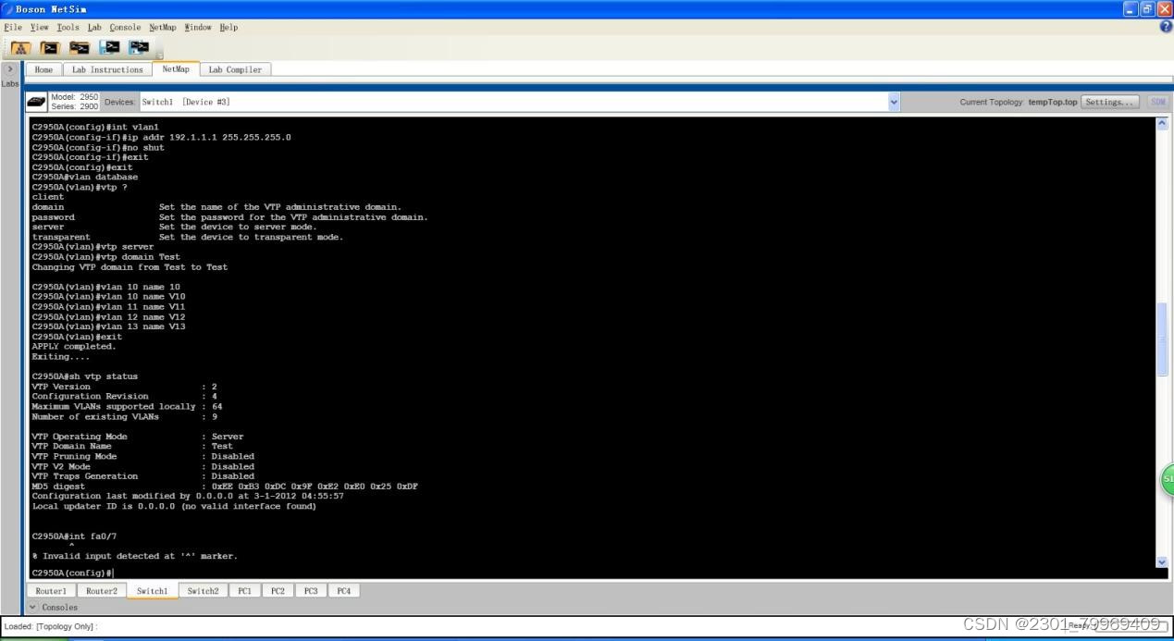
Task: Open the Window menu
Action: point(198,27)
